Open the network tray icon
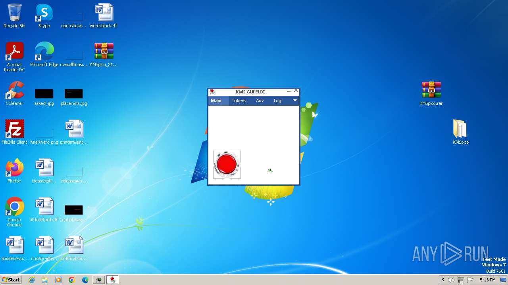Viewport: 508px width, 285px height. [x=461, y=280]
